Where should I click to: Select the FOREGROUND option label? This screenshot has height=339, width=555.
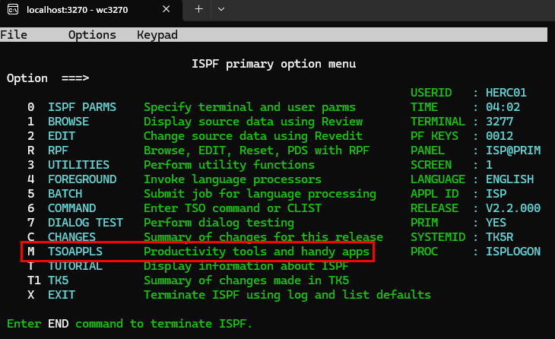point(82,179)
